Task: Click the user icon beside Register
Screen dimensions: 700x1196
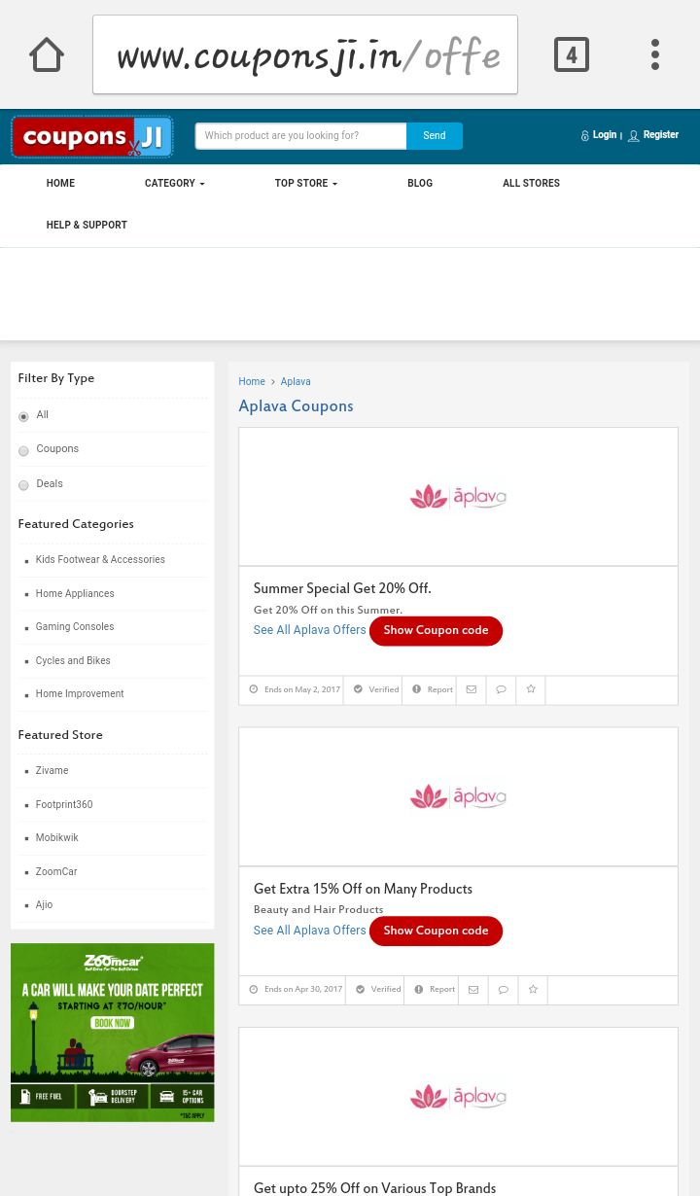Action: click(634, 136)
